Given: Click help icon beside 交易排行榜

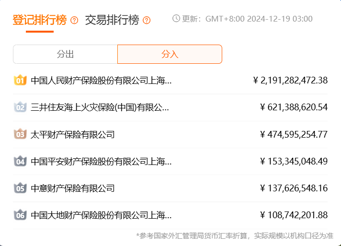Looking at the screenshot, I should click(x=147, y=20).
